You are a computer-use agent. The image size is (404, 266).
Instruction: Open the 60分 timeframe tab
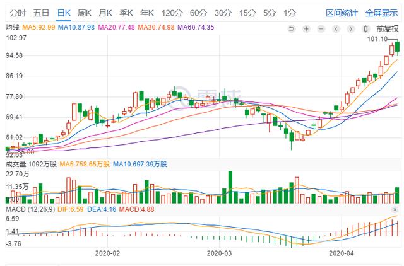(198, 13)
